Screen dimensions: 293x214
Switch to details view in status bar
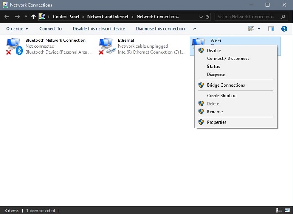pos(279,210)
